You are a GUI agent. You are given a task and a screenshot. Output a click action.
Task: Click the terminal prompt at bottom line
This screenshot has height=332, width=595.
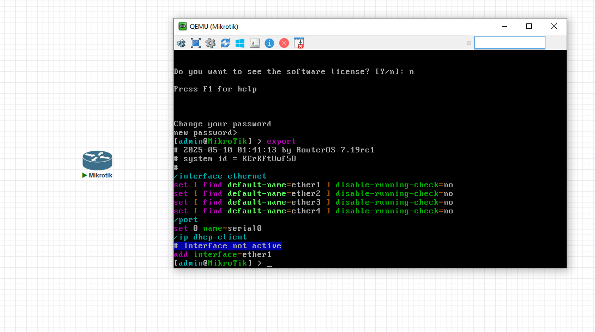(223, 263)
